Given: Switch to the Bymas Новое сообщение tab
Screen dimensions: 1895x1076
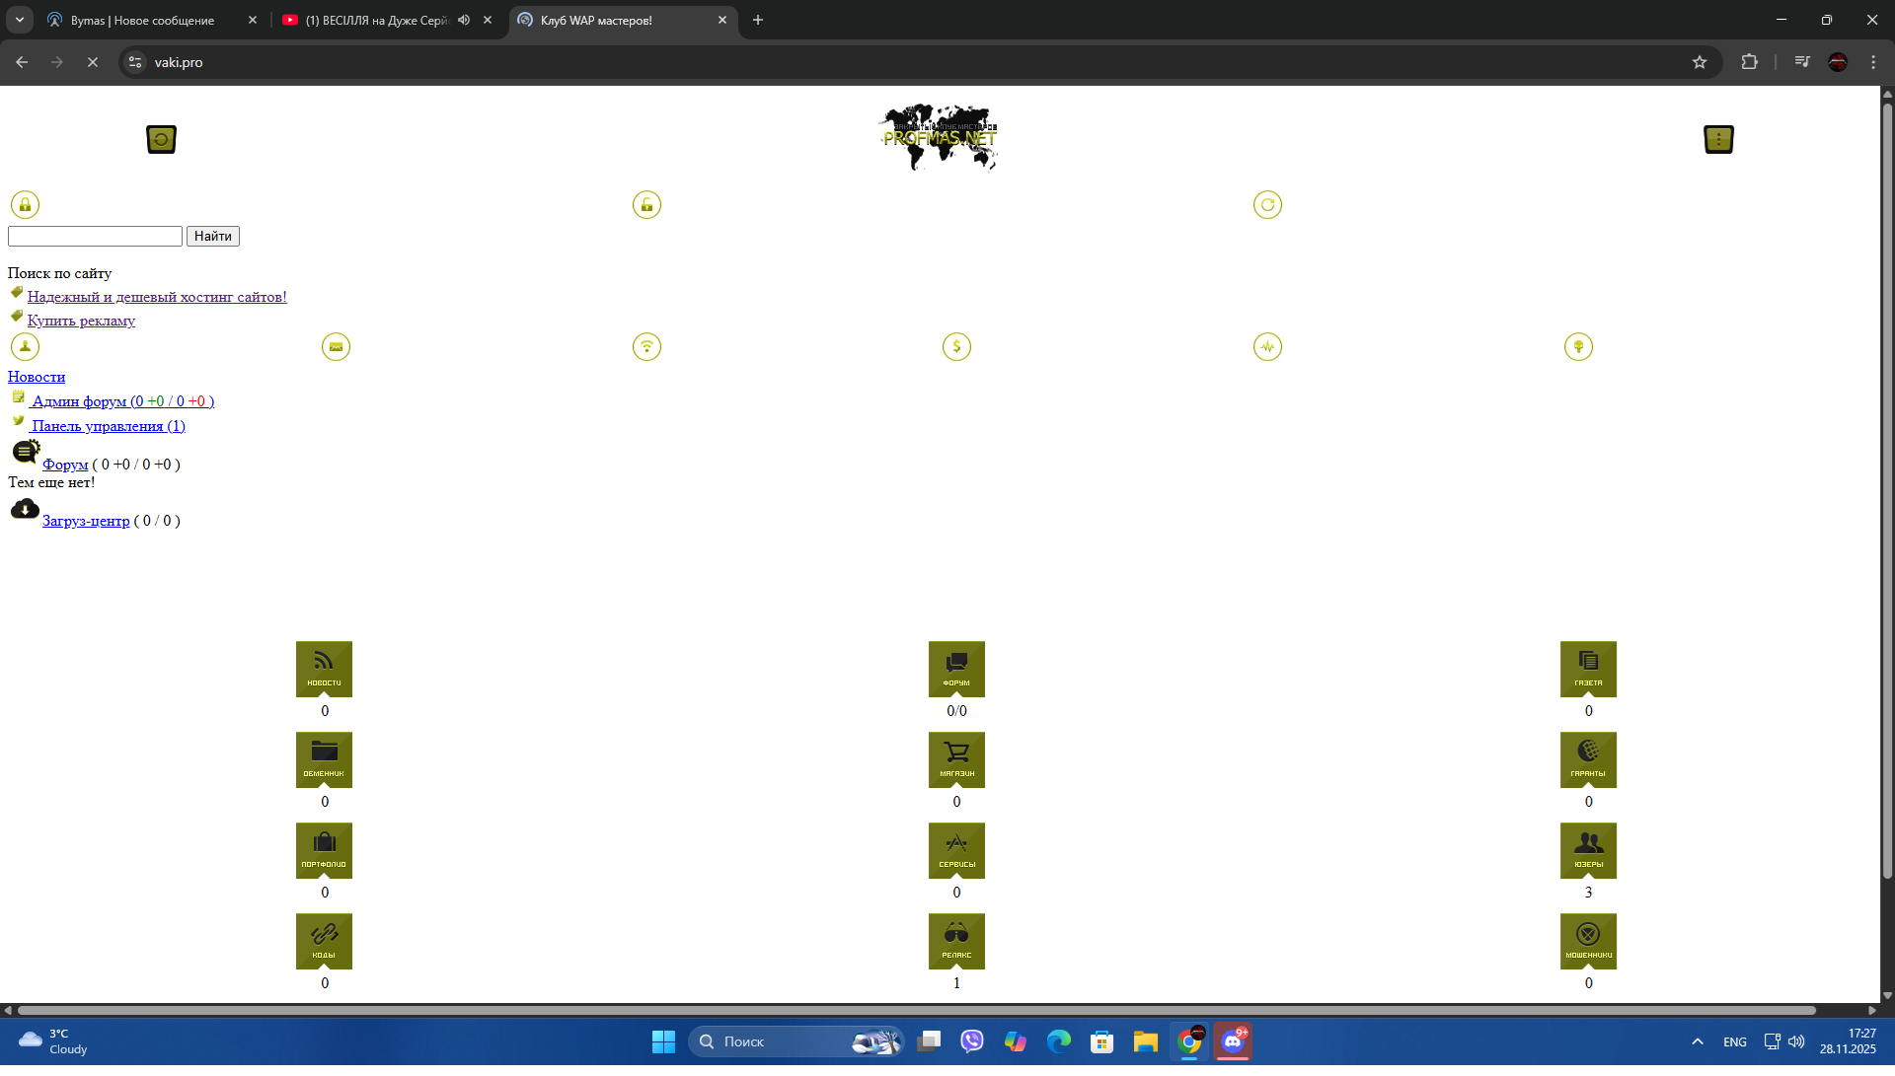Looking at the screenshot, I should pyautogui.click(x=143, y=20).
